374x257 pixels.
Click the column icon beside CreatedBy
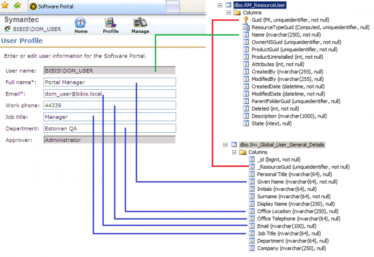(x=246, y=72)
